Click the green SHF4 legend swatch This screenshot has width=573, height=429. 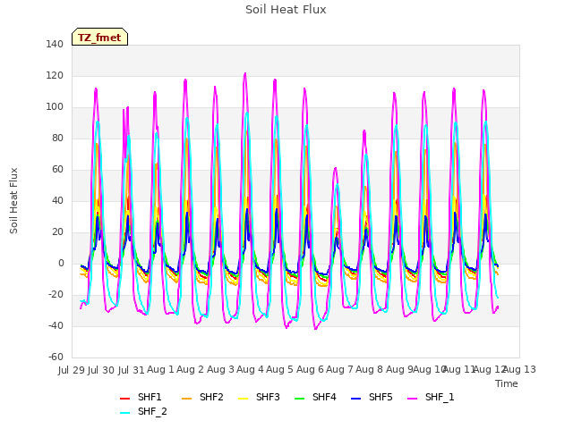click(x=300, y=399)
